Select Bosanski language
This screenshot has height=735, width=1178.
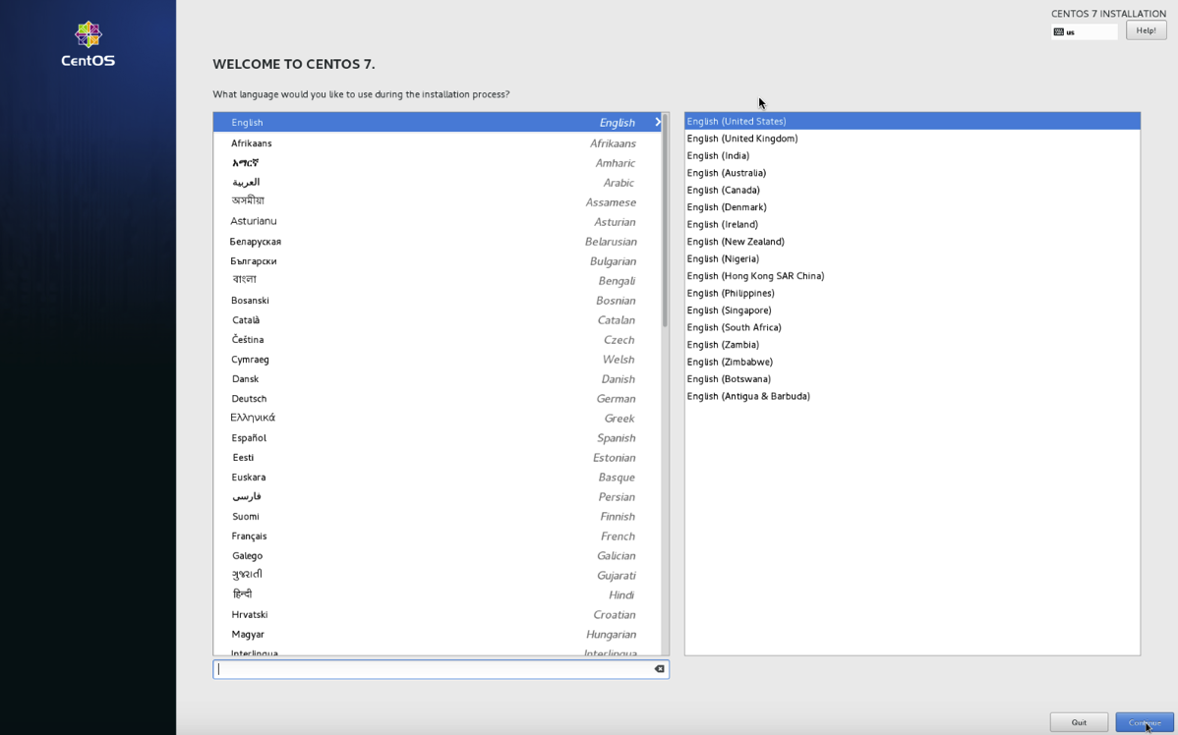438,301
